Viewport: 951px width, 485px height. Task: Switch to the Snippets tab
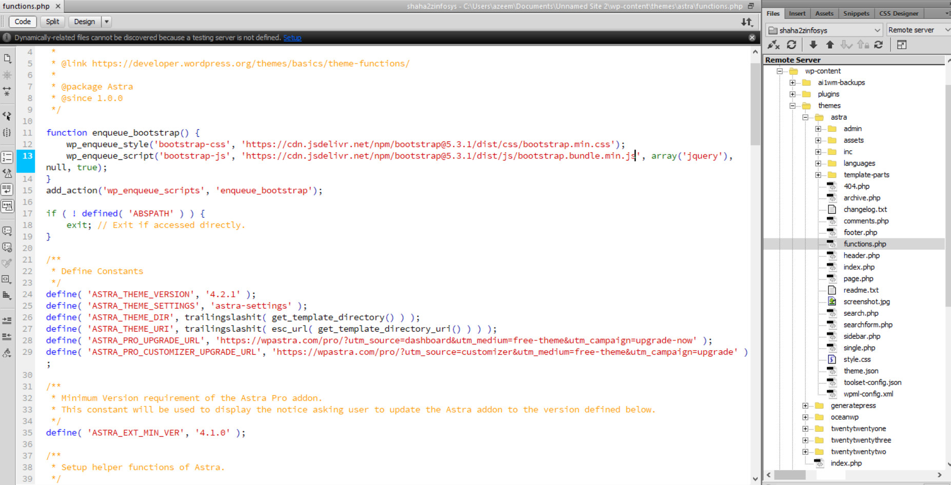coord(856,13)
